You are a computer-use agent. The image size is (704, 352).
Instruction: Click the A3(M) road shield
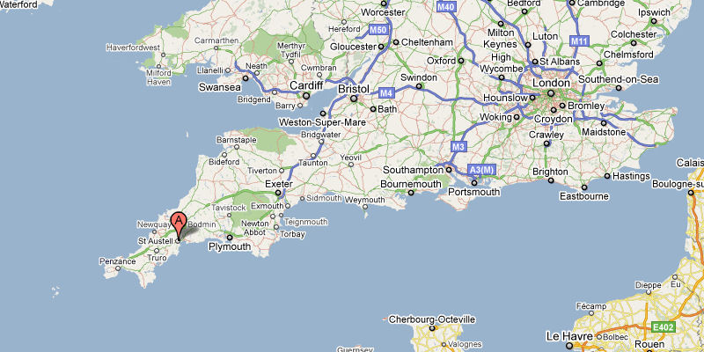click(482, 170)
